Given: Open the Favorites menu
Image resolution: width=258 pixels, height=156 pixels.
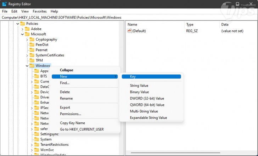Looking at the screenshot, I should point(40,11).
